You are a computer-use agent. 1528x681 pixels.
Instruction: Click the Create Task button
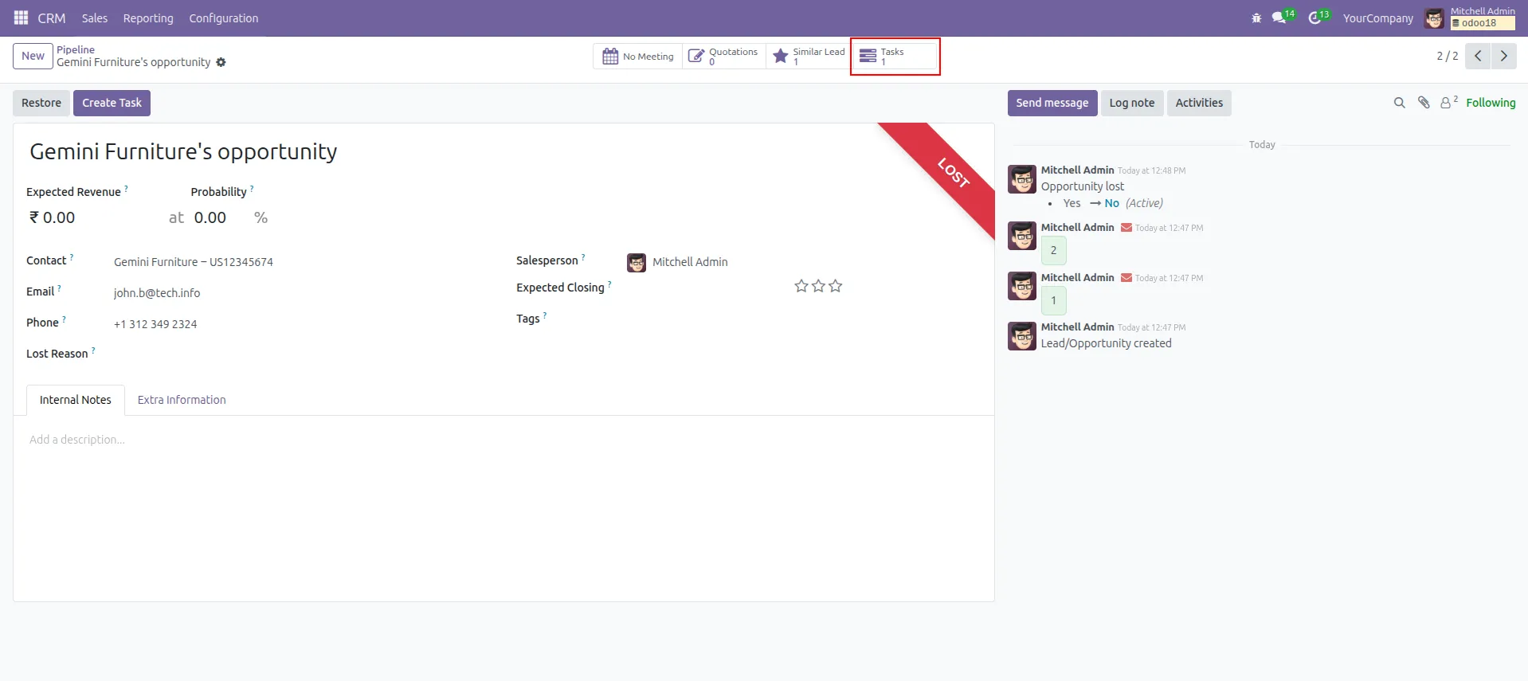112,103
